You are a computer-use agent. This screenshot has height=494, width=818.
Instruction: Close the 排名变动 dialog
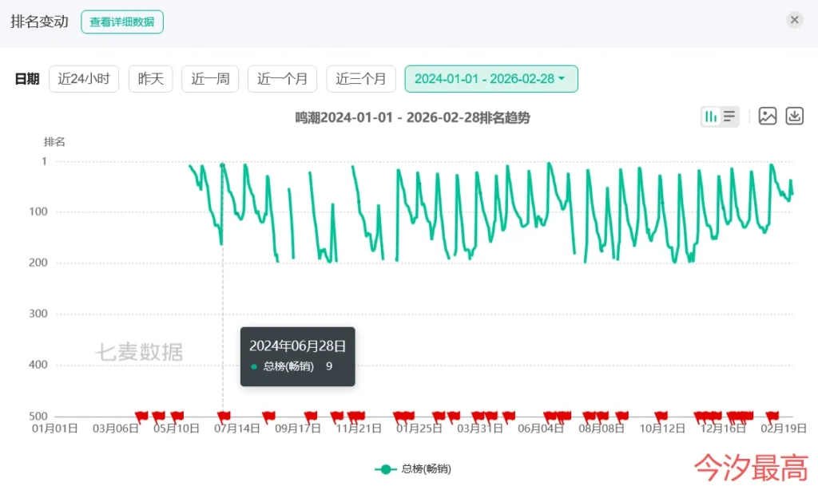[794, 20]
